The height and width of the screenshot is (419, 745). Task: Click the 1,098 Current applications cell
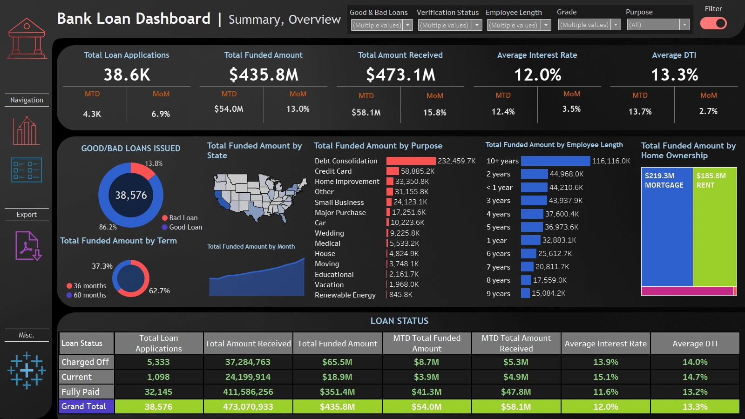[x=158, y=377]
